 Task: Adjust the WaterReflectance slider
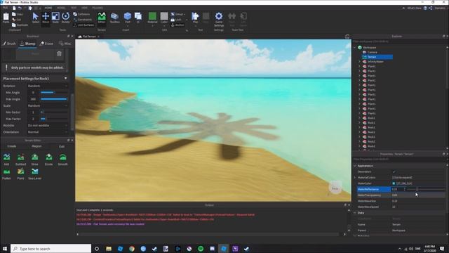(426, 189)
